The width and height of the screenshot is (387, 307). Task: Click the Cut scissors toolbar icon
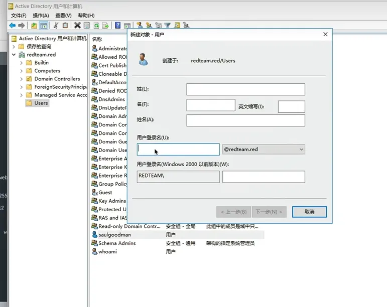[56, 25]
